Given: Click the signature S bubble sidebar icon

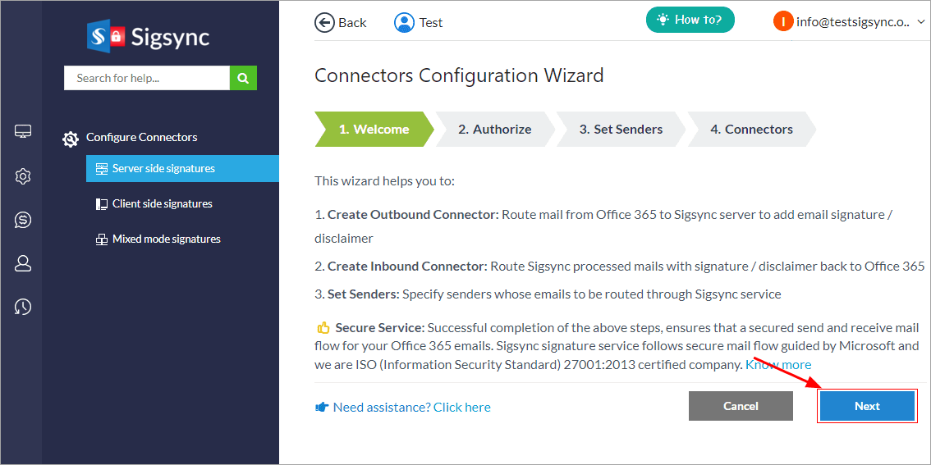Looking at the screenshot, I should (23, 220).
